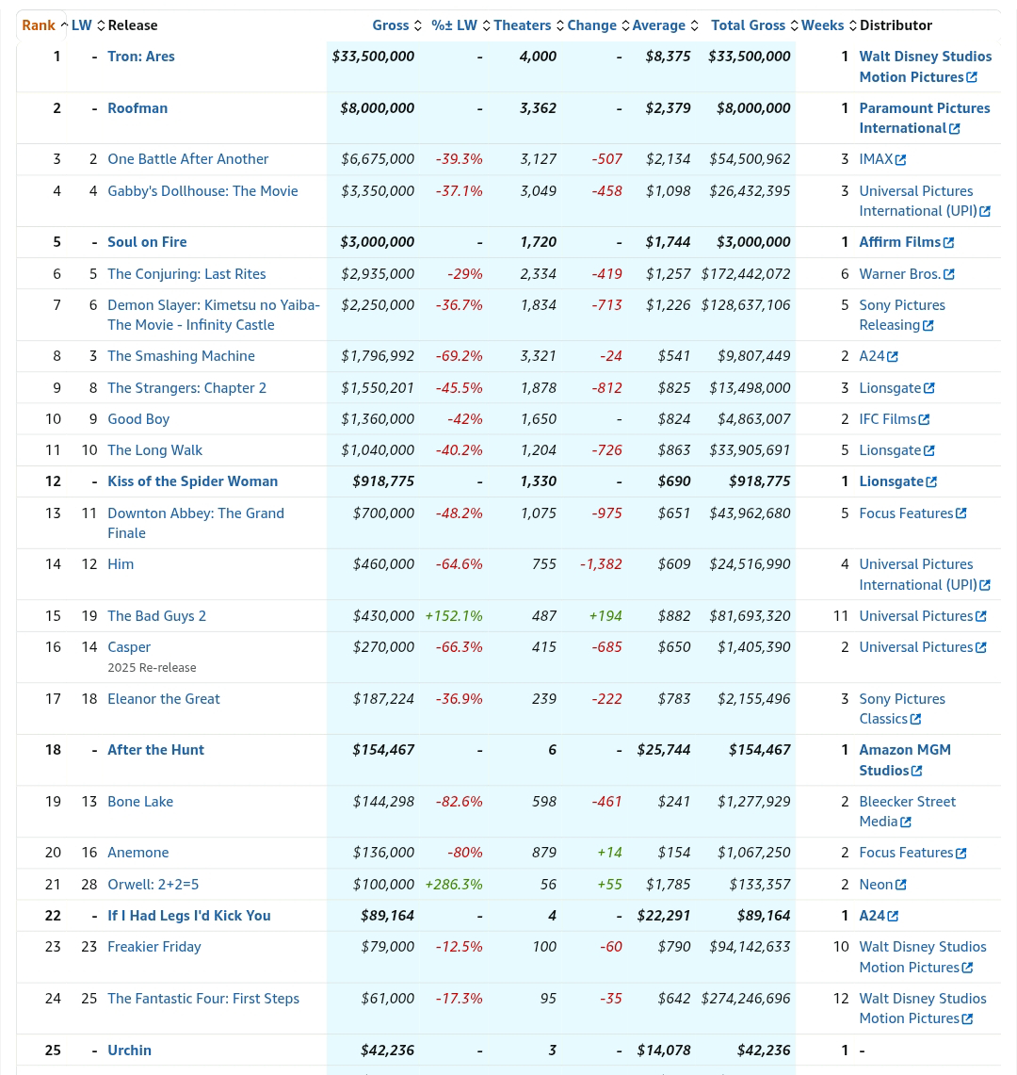Sort by Total Gross column

(x=748, y=25)
